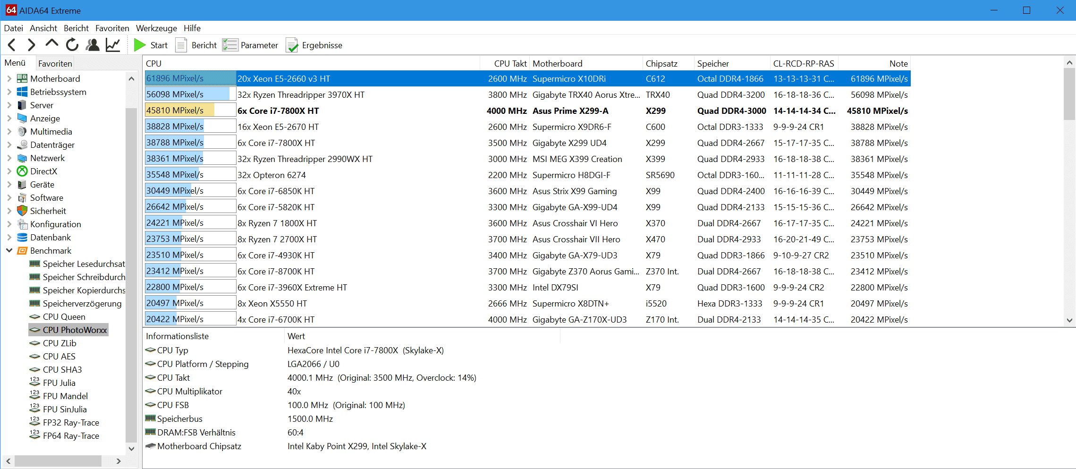The width and height of the screenshot is (1076, 469).
Task: Click the Back navigation arrow icon
Action: point(12,45)
